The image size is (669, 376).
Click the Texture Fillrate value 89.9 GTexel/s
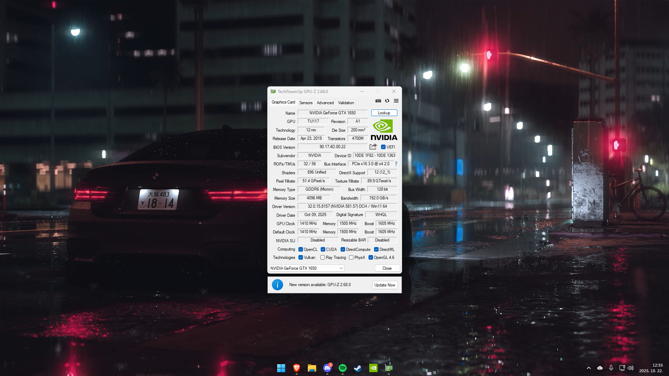tap(379, 181)
